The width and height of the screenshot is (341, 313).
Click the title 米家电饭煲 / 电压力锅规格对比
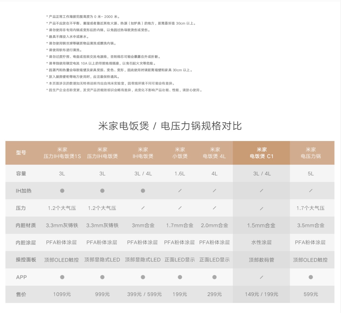[x=170, y=126]
